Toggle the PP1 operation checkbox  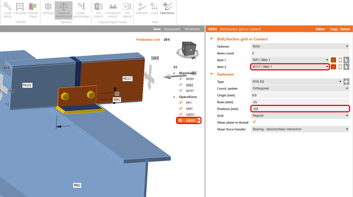[181, 102]
